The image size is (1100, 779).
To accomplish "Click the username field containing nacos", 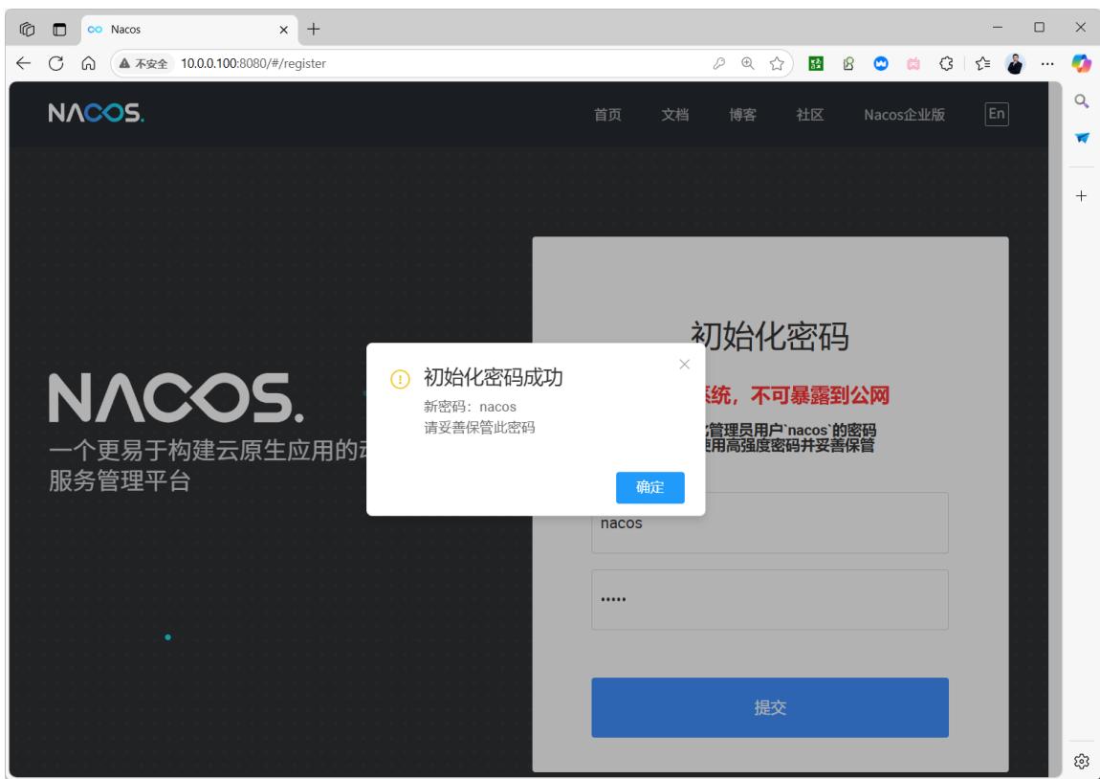I will [770, 523].
